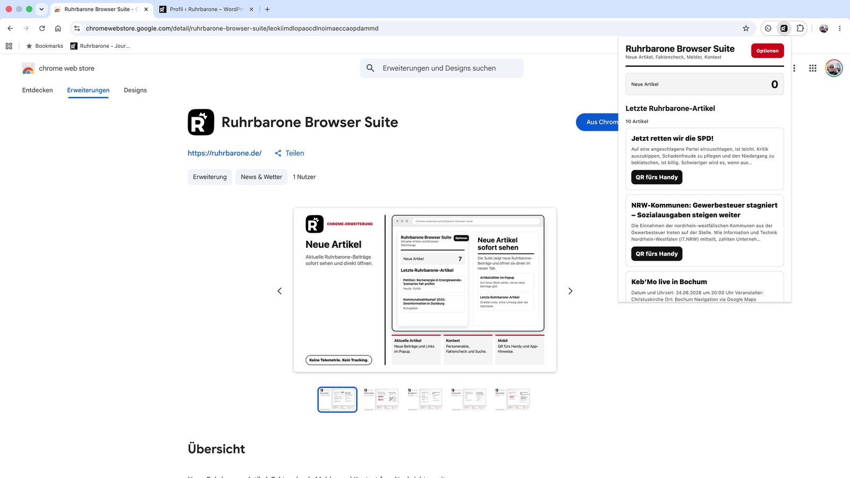Screen dimensions: 850x478
Task: Select the first screenshot thumbnail
Action: click(x=337, y=399)
